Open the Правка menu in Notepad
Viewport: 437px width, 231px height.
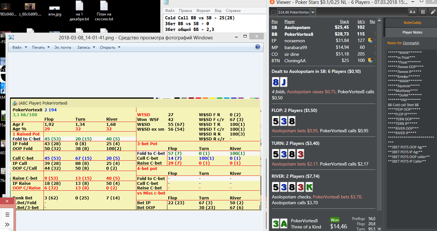[x=185, y=11]
